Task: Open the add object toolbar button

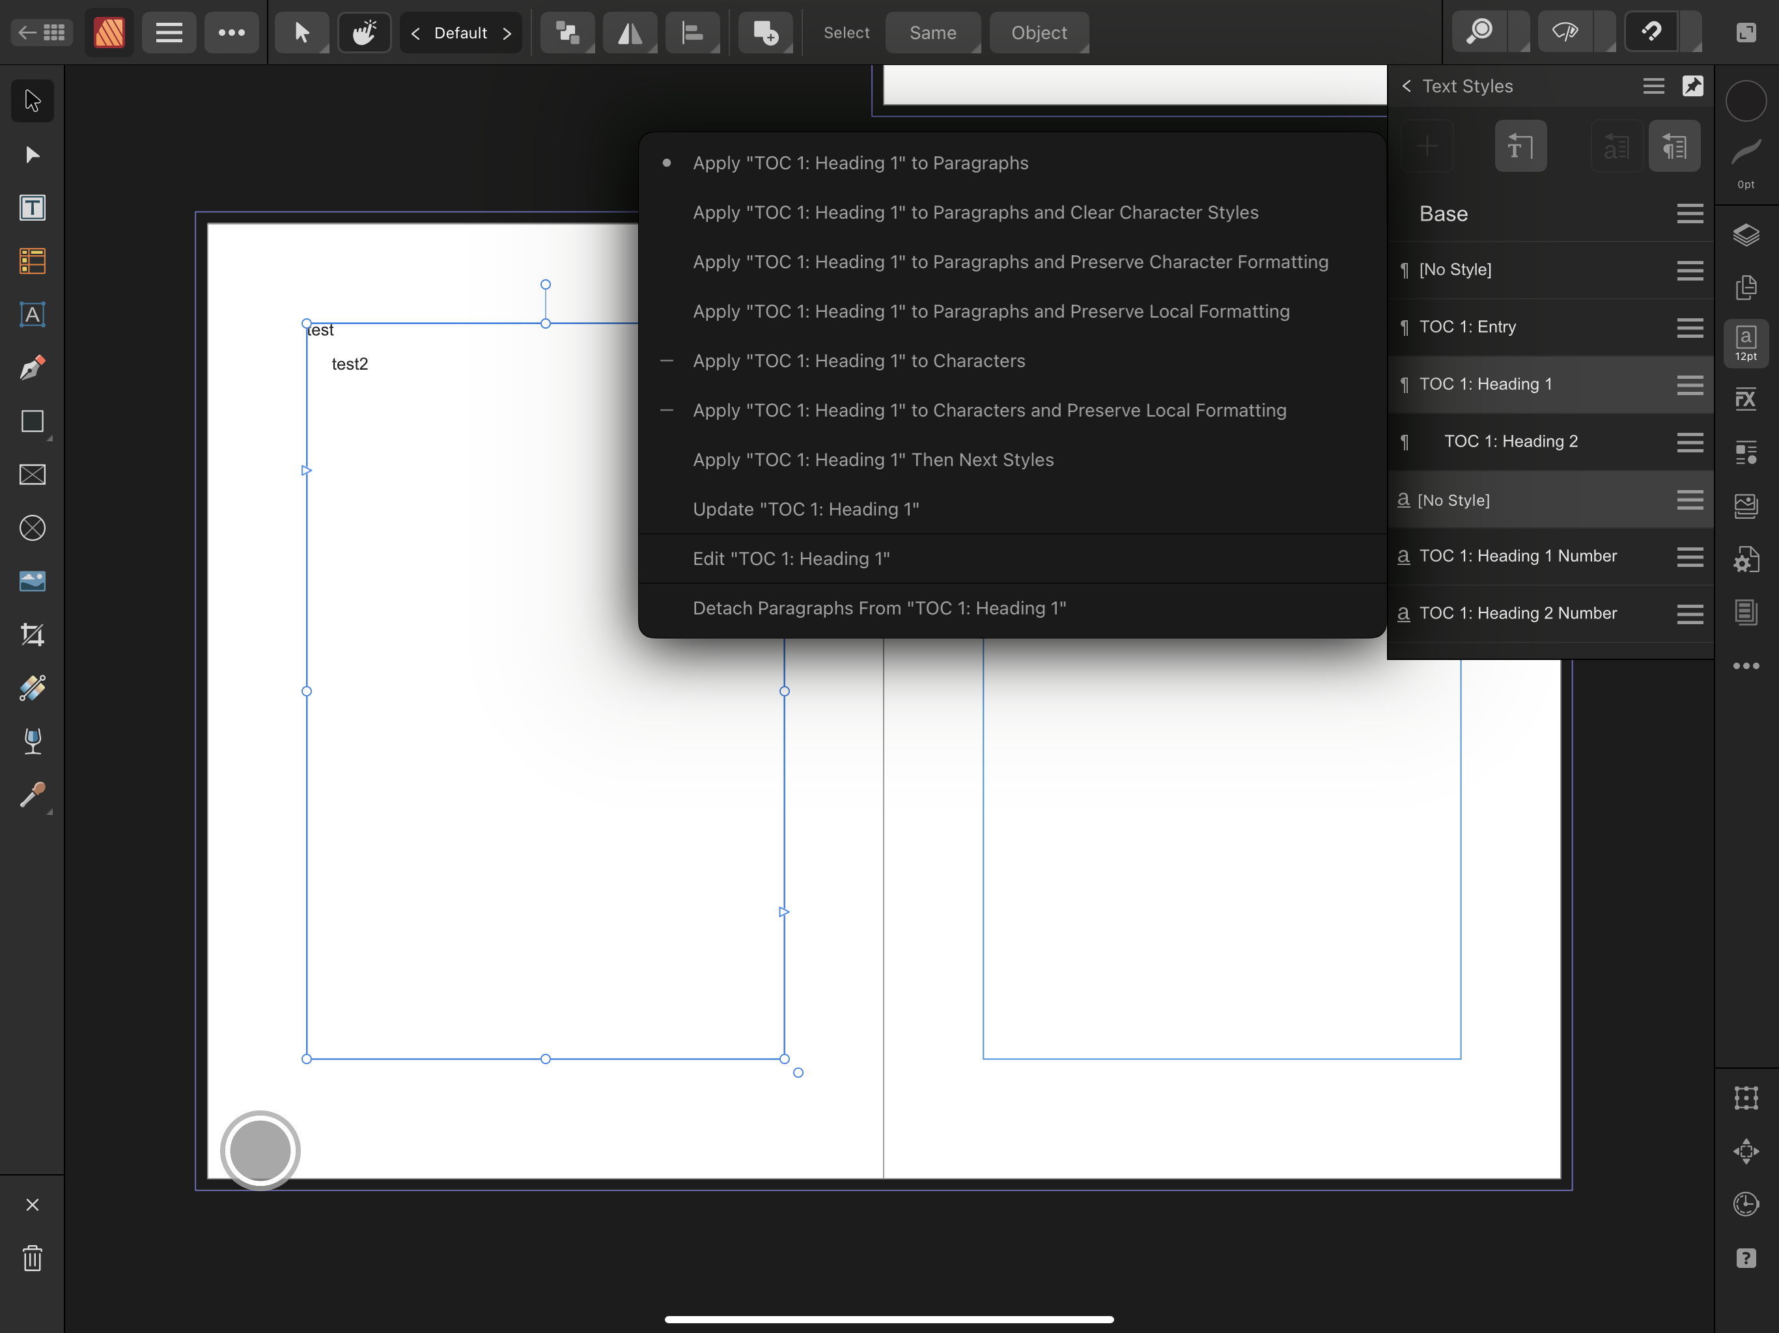Action: pyautogui.click(x=765, y=33)
